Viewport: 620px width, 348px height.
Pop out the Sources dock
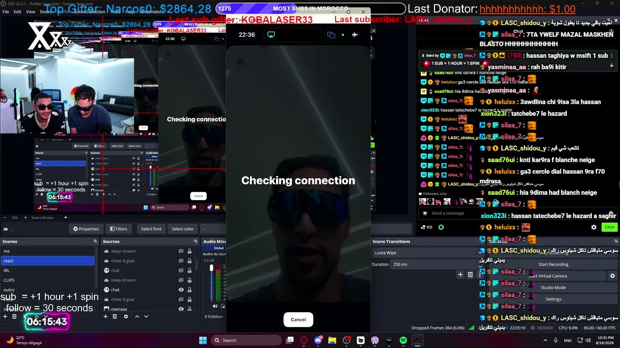click(196, 241)
